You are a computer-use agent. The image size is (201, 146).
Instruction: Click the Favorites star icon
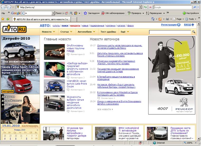pos(3,19)
